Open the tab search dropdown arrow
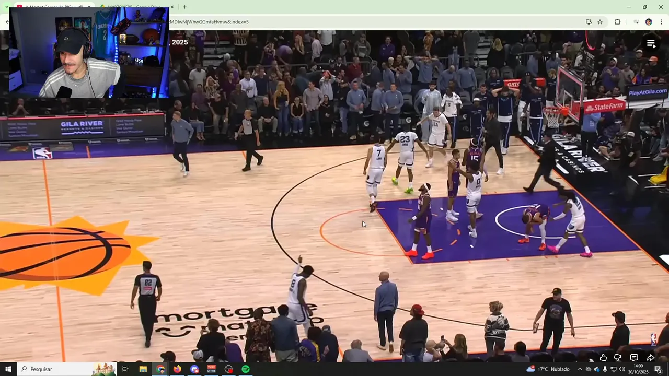 (6, 7)
